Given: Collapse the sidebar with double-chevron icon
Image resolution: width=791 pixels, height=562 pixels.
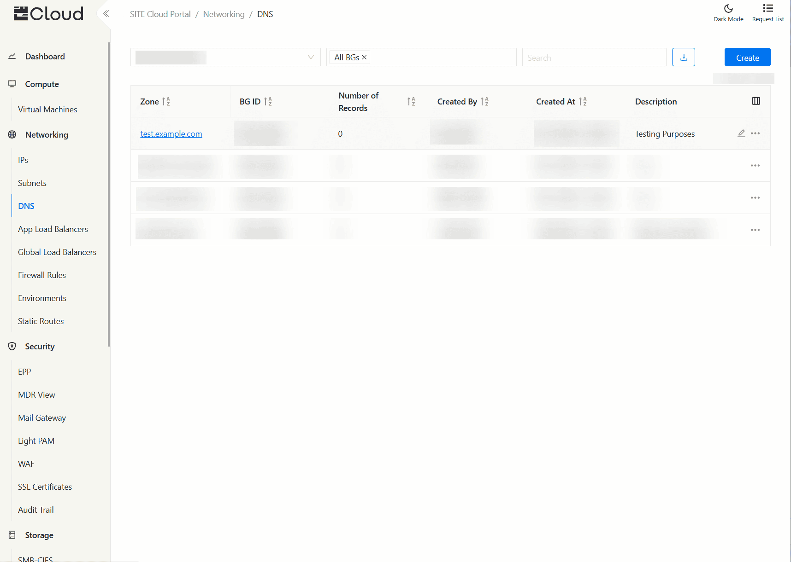Looking at the screenshot, I should point(106,14).
